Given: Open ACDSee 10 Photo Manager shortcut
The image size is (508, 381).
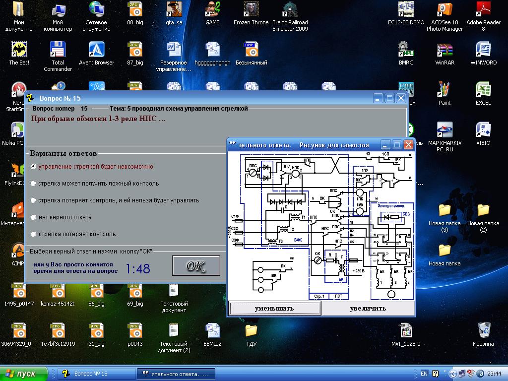Looking at the screenshot, I should pyautogui.click(x=444, y=9).
